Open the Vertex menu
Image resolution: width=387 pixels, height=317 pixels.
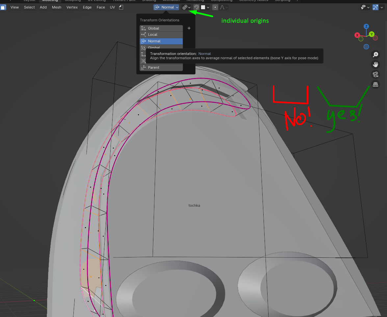pos(72,7)
